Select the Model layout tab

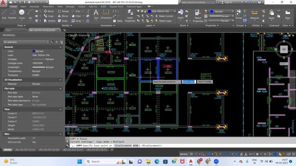pos(8,149)
